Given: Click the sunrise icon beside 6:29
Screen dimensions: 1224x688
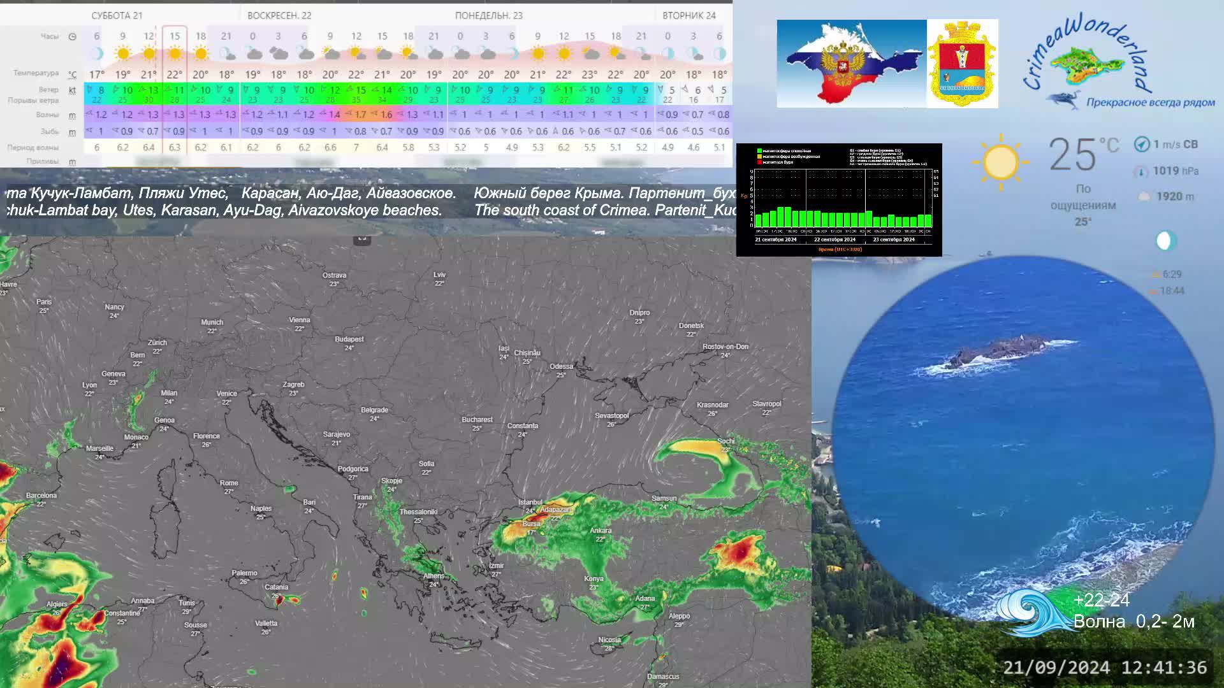Looking at the screenshot, I should pyautogui.click(x=1155, y=275).
